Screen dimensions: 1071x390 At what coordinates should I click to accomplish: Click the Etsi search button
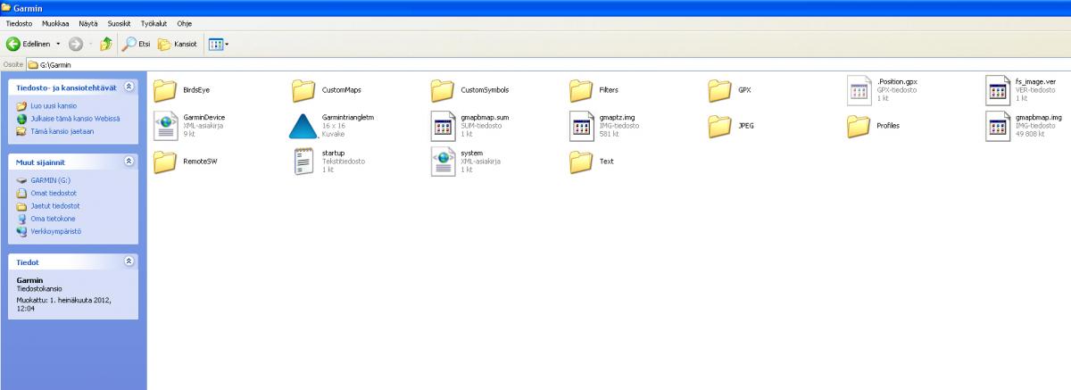coord(137,44)
